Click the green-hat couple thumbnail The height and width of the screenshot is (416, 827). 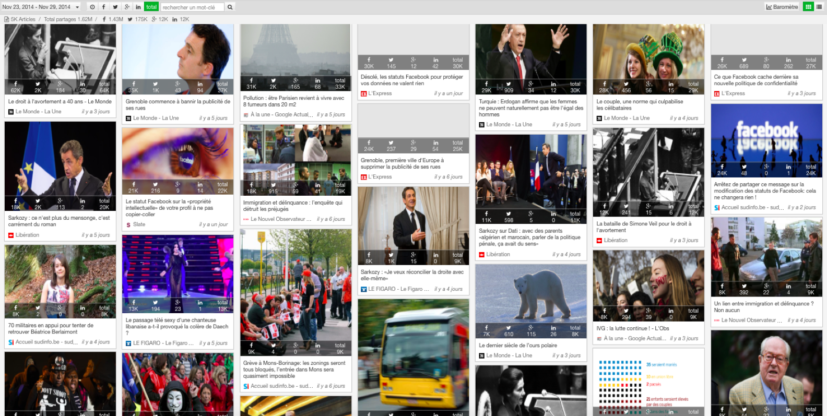tap(648, 59)
